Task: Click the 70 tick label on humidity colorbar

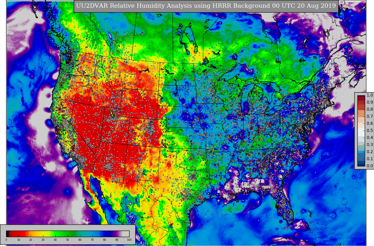Action: click(92, 240)
